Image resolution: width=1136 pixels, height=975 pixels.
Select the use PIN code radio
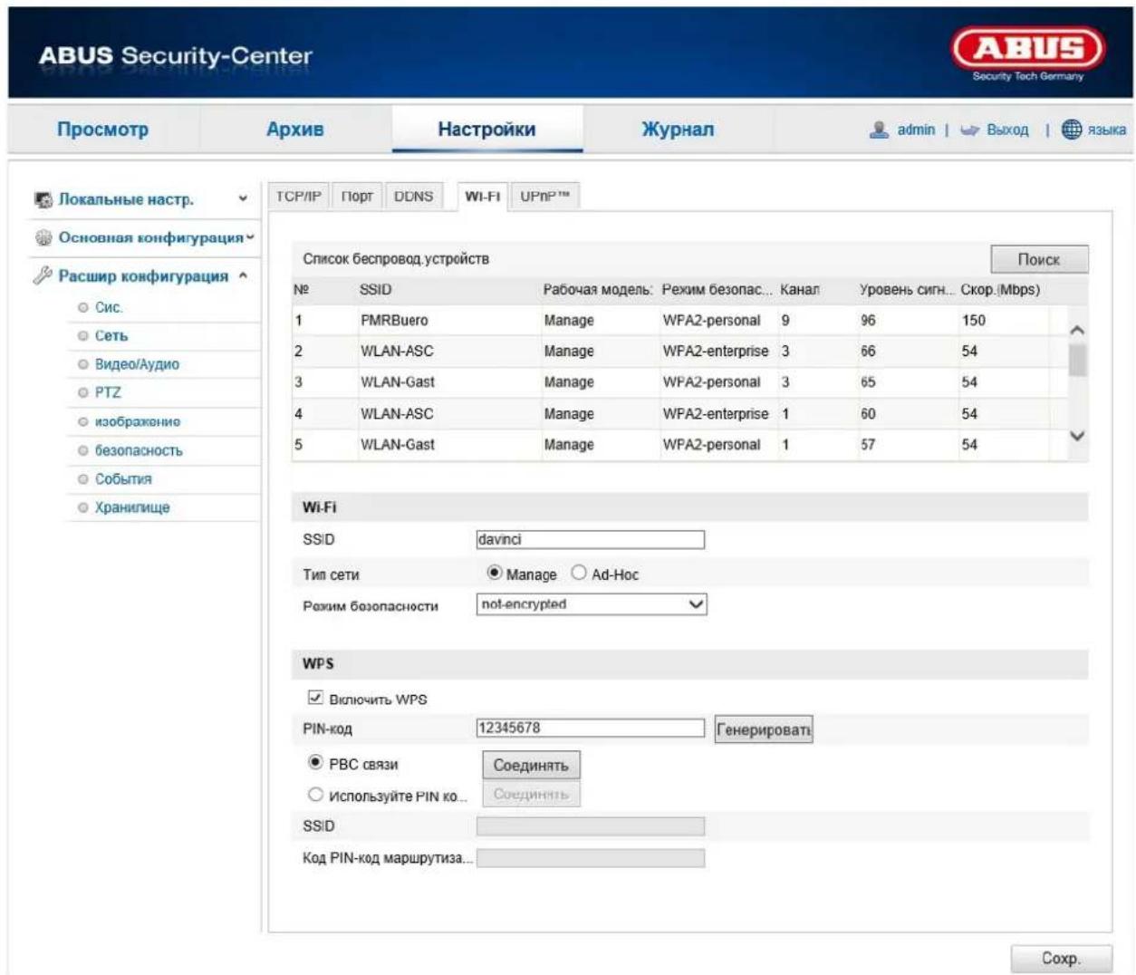[315, 795]
